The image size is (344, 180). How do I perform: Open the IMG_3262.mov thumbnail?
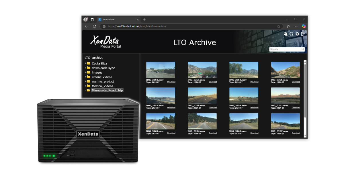[285, 96]
